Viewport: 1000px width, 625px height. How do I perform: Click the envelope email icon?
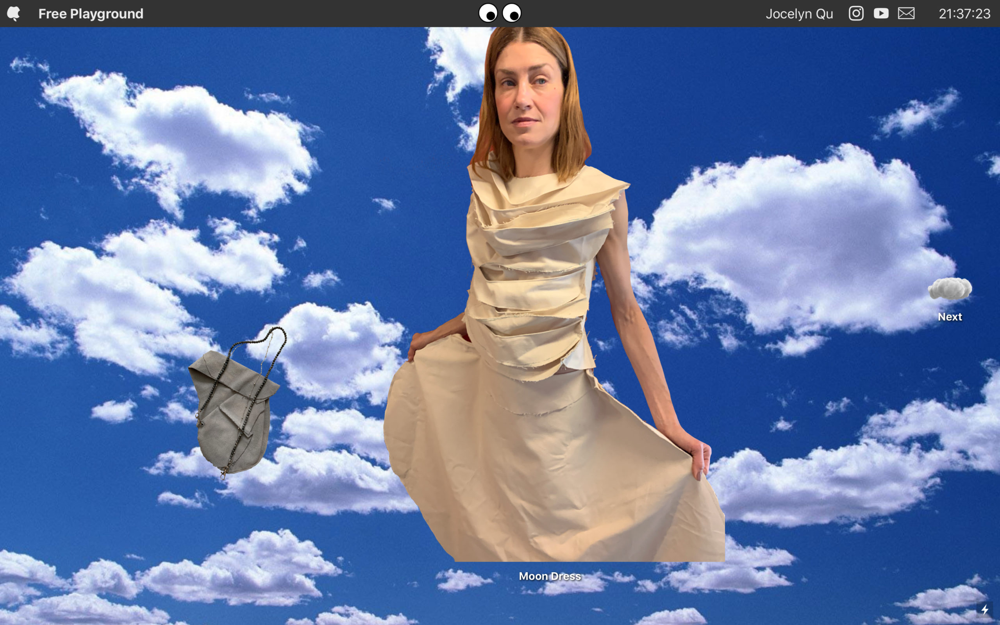pos(906,14)
